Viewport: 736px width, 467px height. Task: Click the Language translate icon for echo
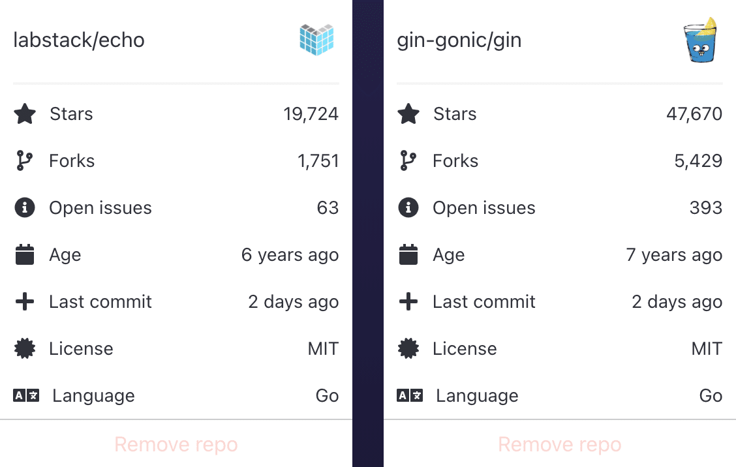coord(26,396)
